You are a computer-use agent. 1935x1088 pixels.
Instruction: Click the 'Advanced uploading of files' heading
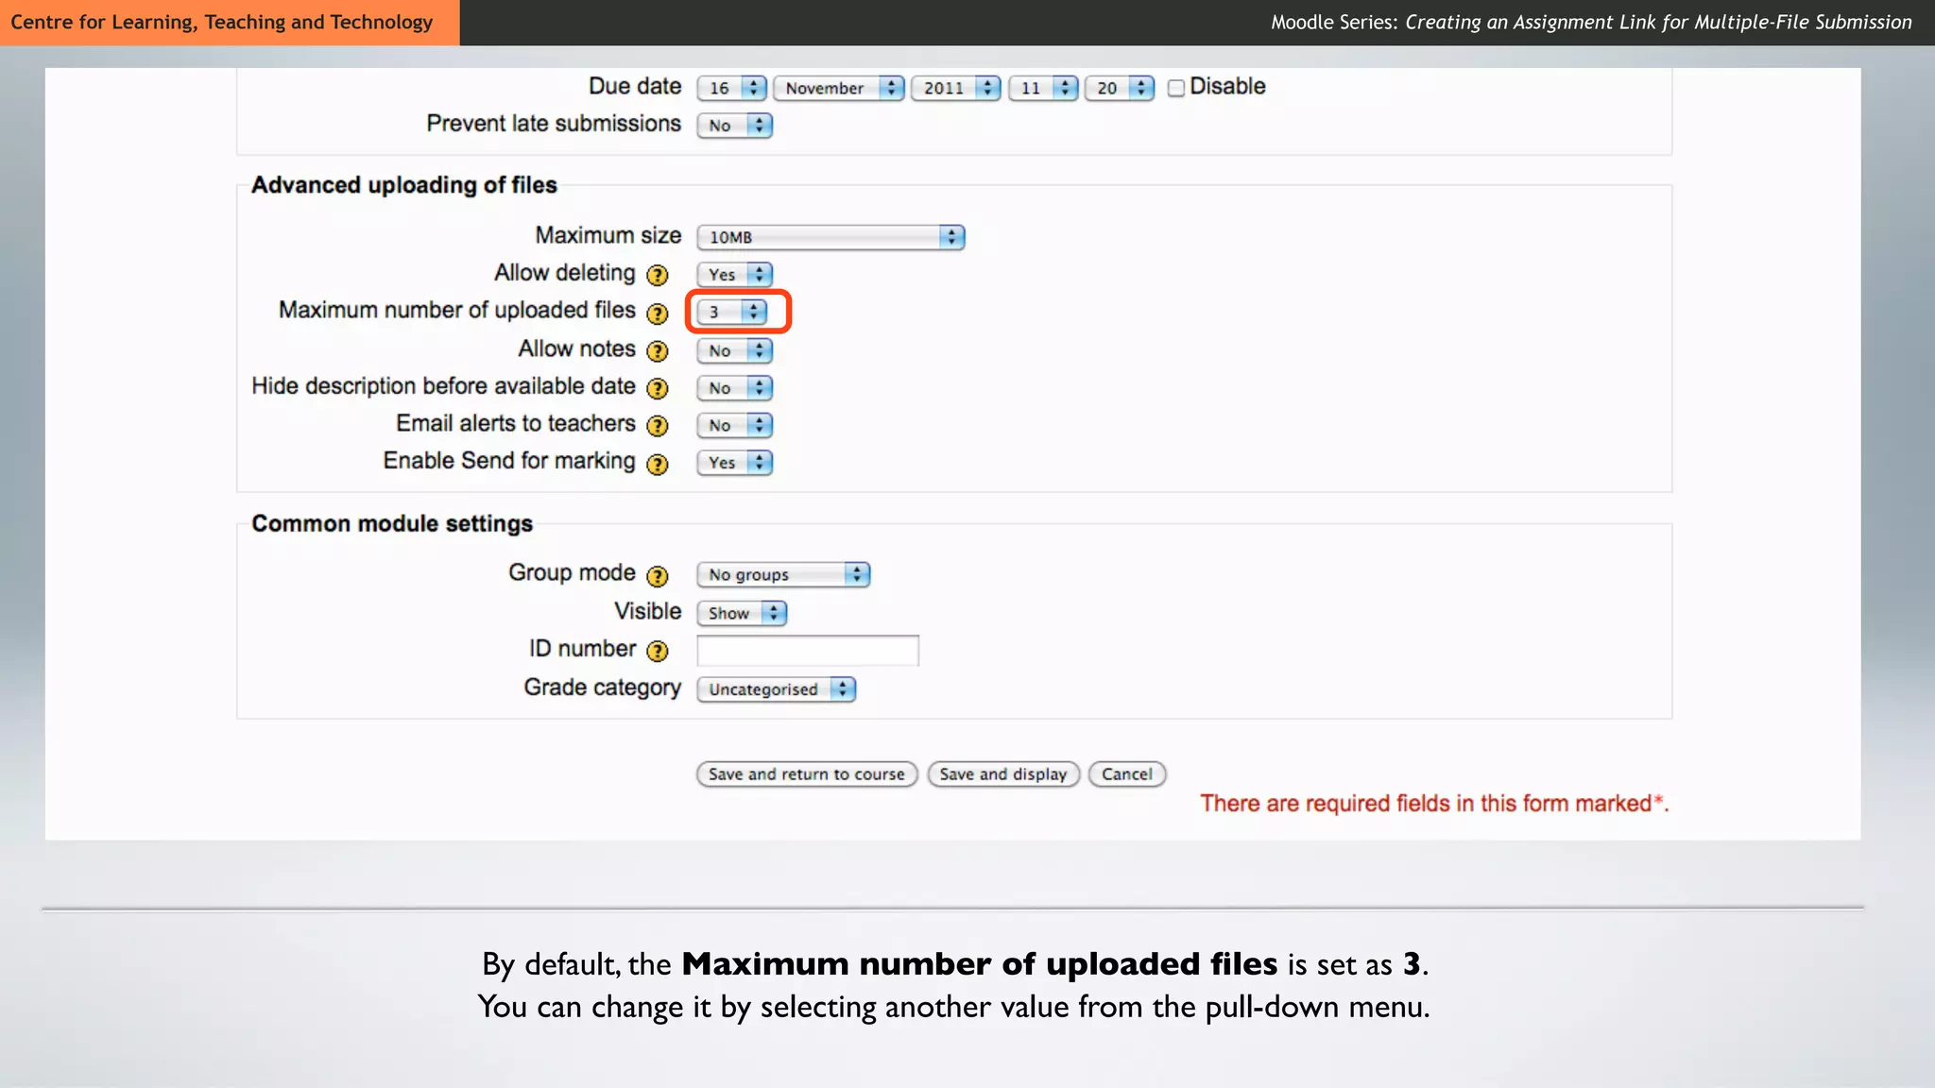tap(404, 185)
